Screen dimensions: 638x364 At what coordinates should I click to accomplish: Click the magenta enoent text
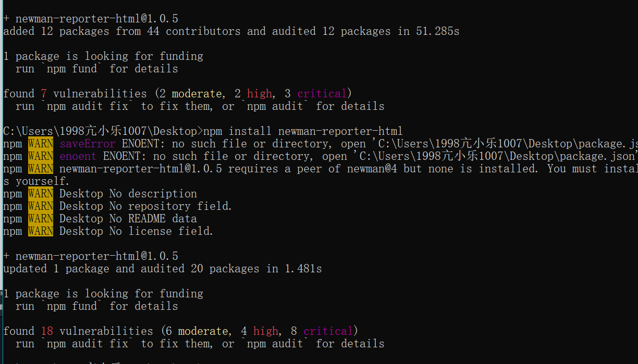78,156
